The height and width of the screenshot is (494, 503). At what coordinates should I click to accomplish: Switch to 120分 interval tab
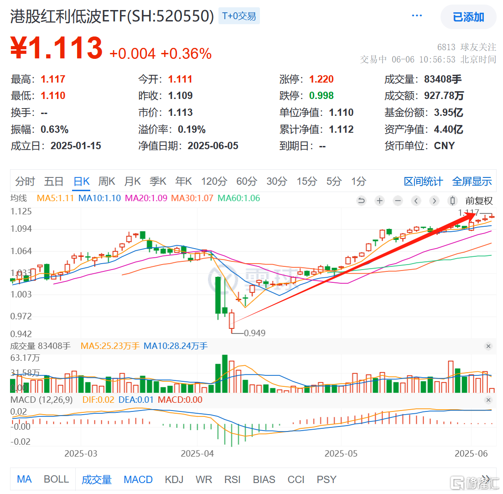point(214,181)
